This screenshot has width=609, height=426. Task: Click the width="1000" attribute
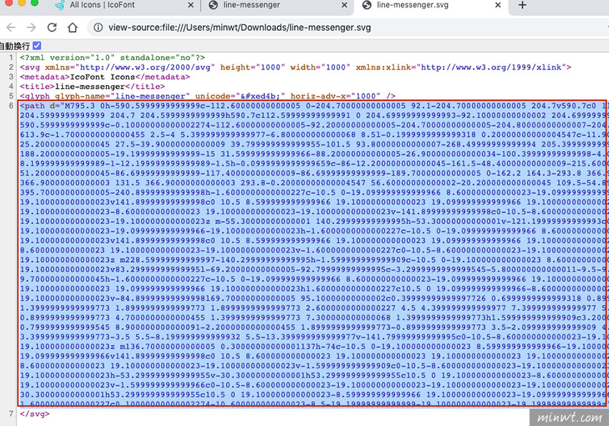[320, 67]
